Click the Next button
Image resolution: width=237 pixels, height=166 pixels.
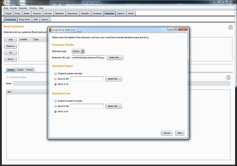pos(180,133)
